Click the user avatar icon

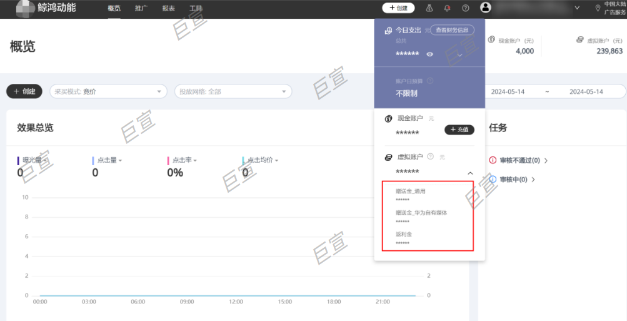pyautogui.click(x=486, y=8)
